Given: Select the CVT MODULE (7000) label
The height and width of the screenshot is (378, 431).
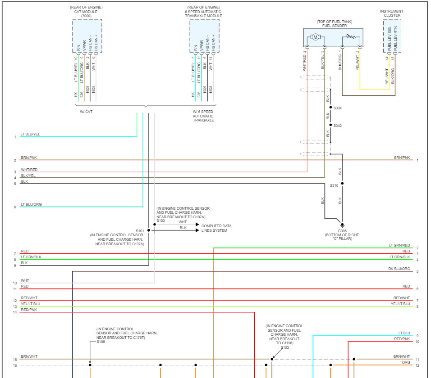Looking at the screenshot, I should (x=86, y=13).
